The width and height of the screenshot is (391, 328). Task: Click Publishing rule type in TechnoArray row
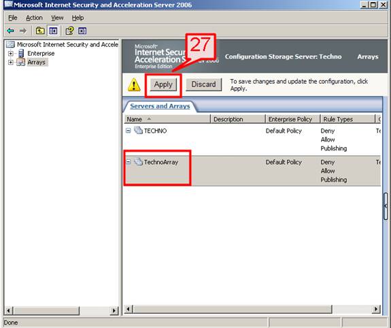pos(334,180)
